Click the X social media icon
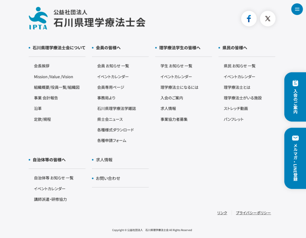This screenshot has height=238, width=306. point(267,19)
